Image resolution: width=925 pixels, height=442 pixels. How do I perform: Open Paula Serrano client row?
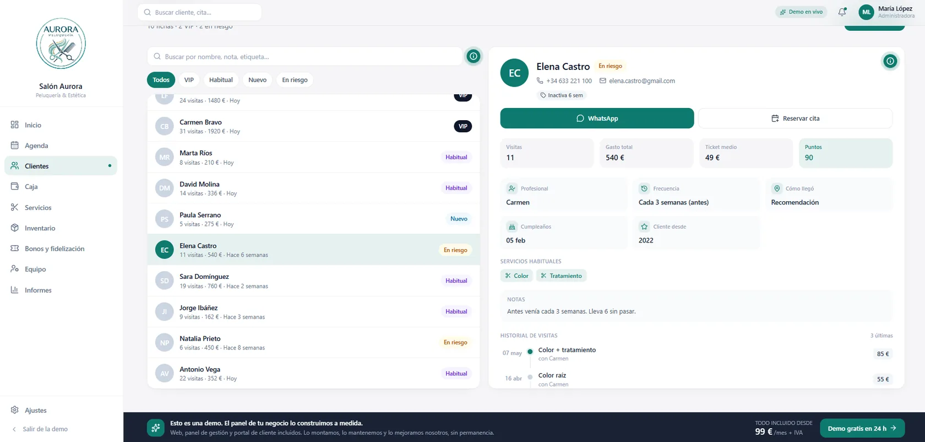(x=313, y=219)
